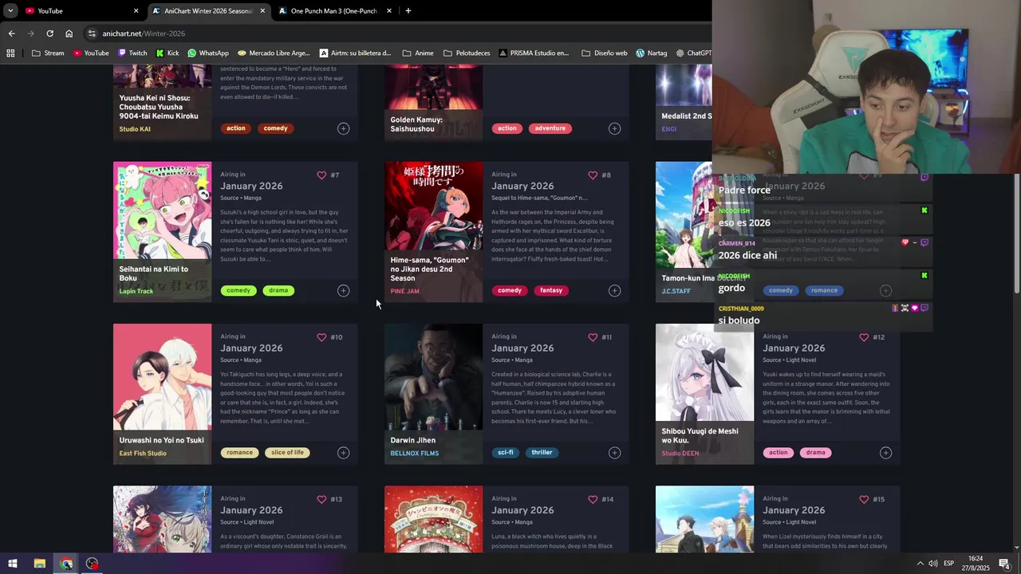
Task: Open the tab search dropdown arrow
Action: pos(10,11)
